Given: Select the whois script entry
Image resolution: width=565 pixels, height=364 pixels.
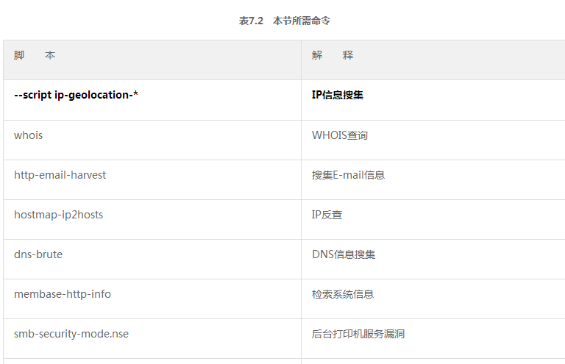Looking at the screenshot, I should click(29, 135).
